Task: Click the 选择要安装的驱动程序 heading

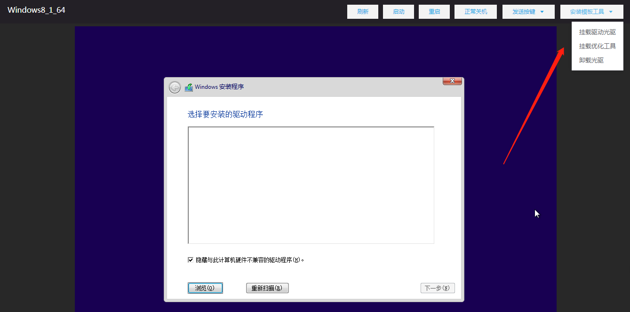Action: tap(225, 114)
